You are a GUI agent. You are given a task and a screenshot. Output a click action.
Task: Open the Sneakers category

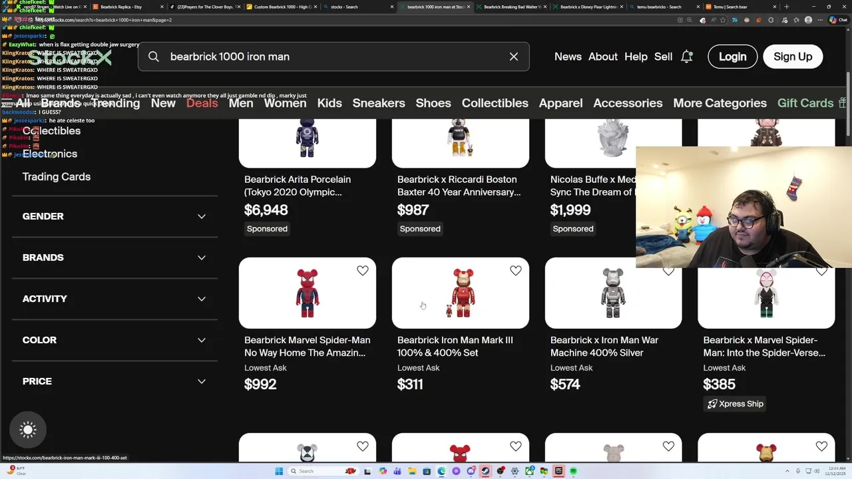[379, 103]
